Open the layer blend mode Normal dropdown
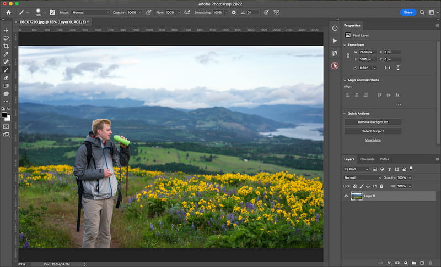Image resolution: width=441 pixels, height=267 pixels. click(x=363, y=177)
